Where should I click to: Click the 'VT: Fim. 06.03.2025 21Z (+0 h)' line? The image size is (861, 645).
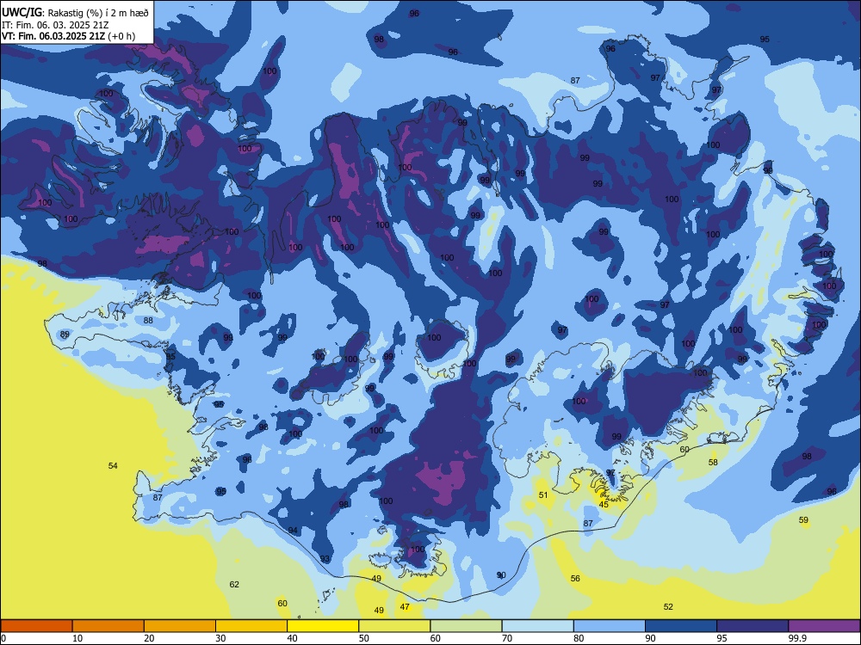click(x=68, y=36)
